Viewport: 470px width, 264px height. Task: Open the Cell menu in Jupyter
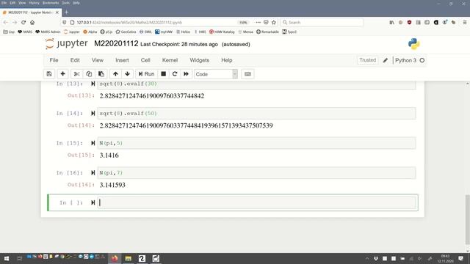[x=145, y=60]
